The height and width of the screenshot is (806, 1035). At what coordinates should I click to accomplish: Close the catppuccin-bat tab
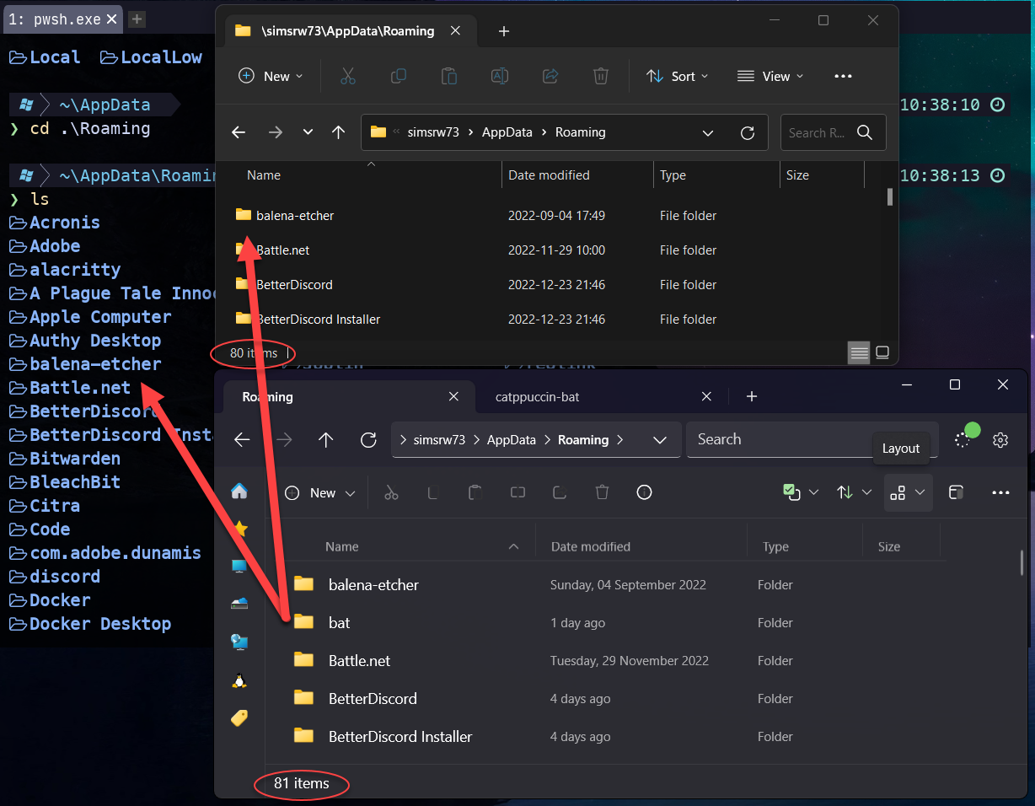click(x=706, y=396)
